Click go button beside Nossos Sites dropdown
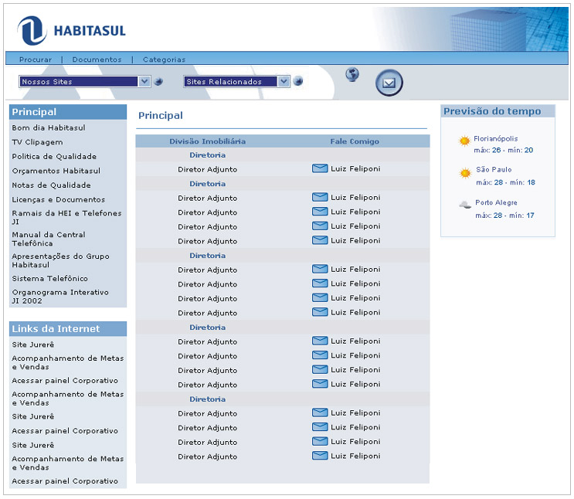The height and width of the screenshot is (499, 574). [x=158, y=81]
